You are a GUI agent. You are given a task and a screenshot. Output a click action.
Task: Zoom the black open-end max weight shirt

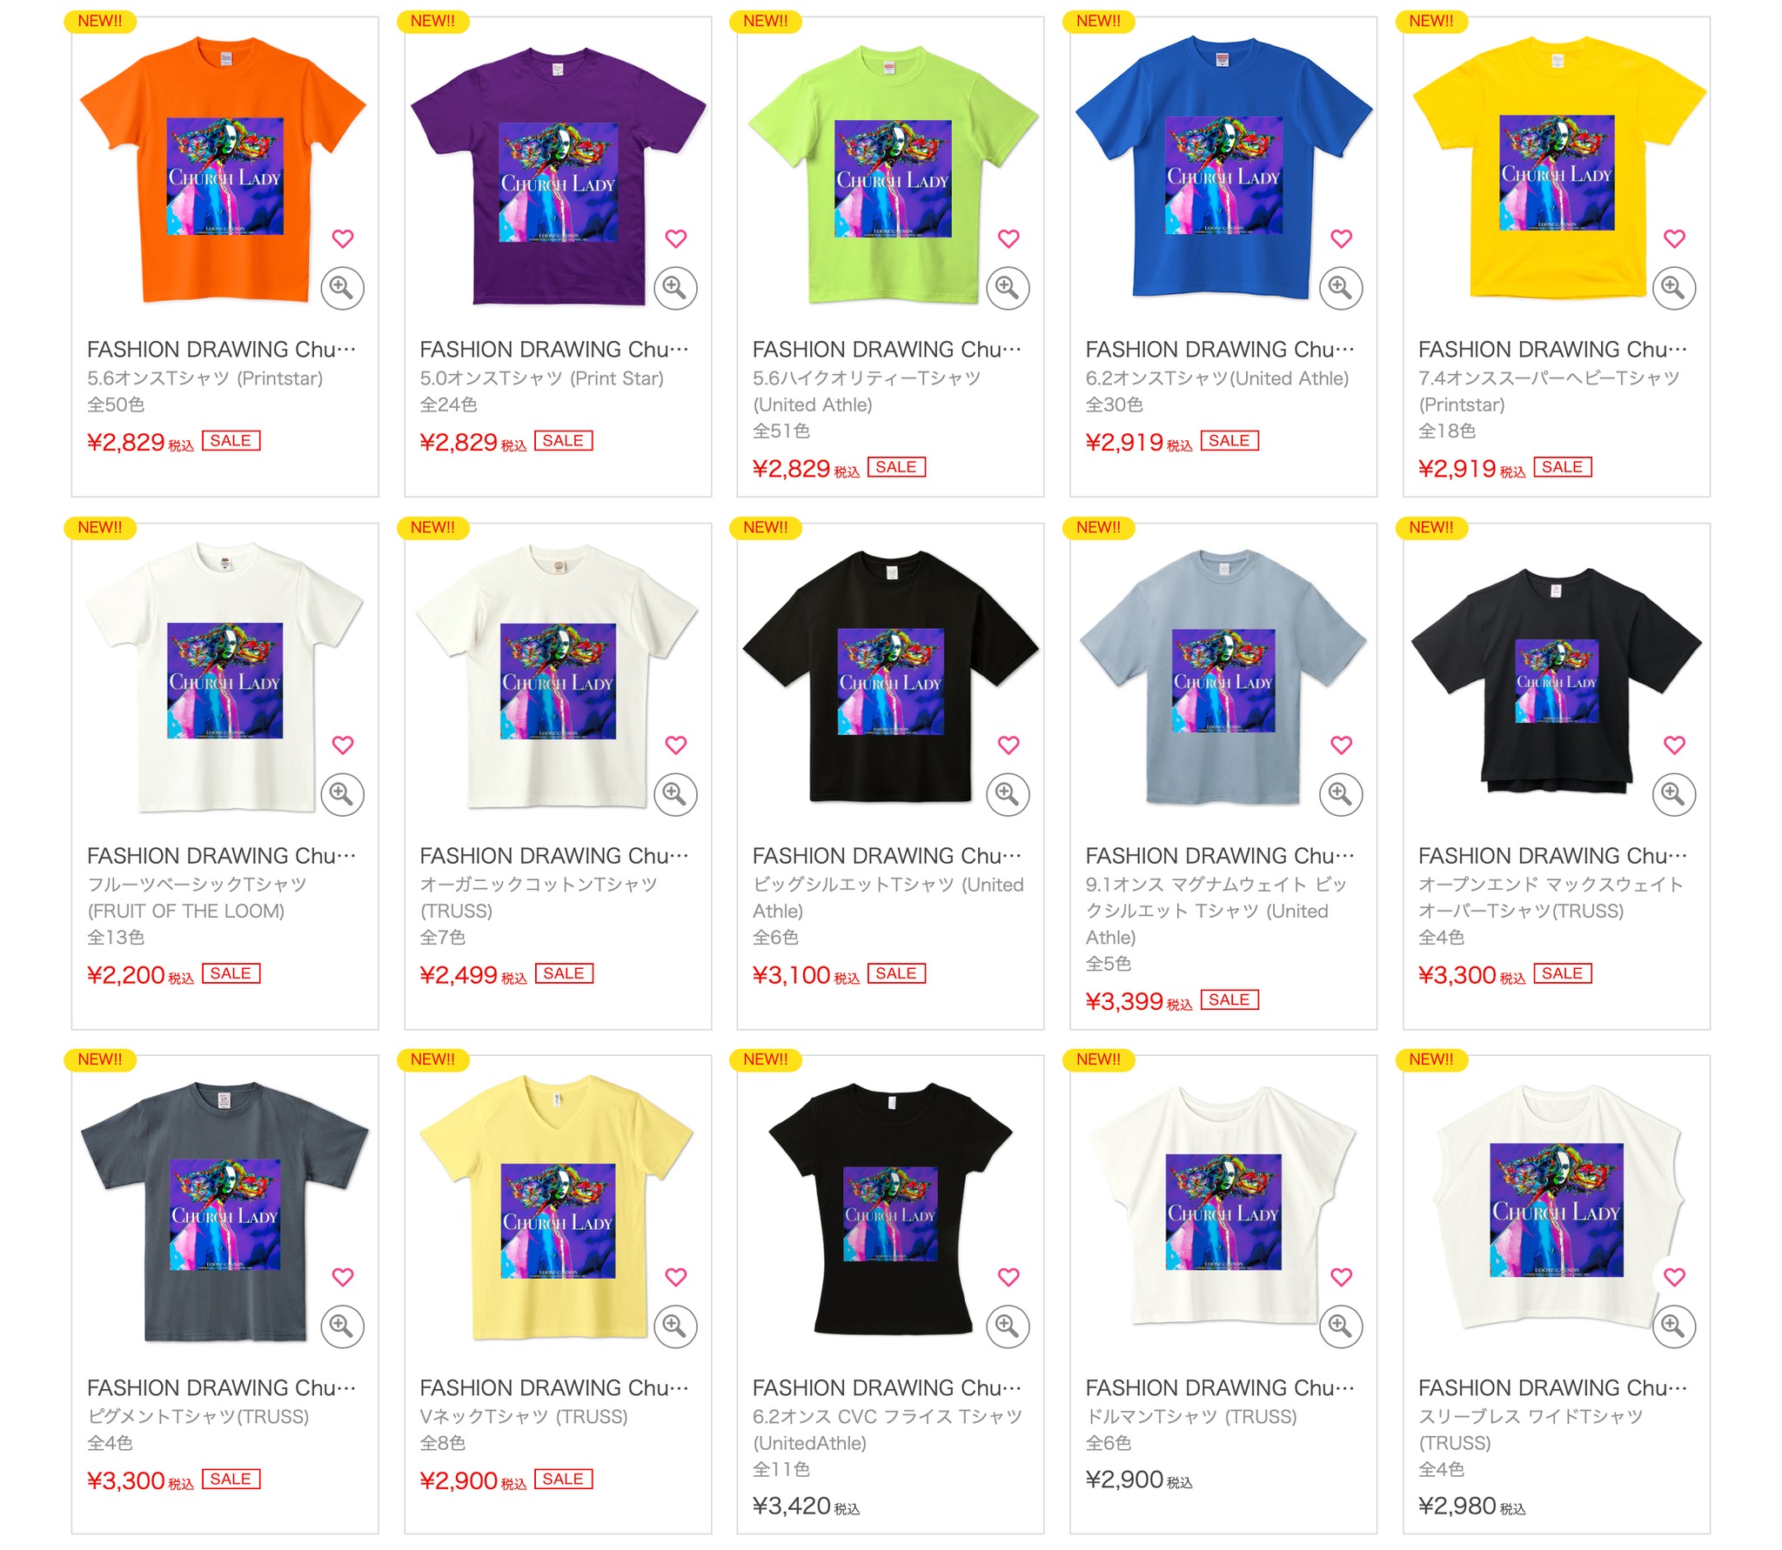[x=1673, y=794]
